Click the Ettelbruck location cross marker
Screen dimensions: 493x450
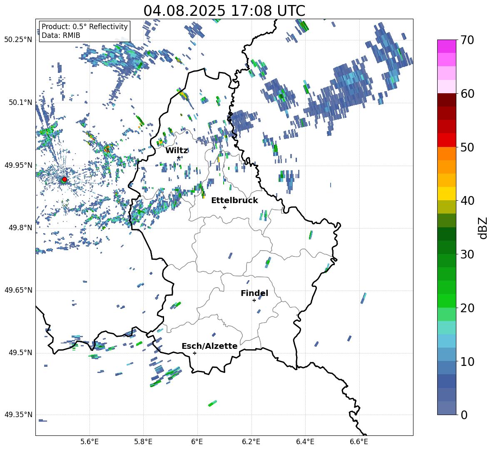[224, 207]
